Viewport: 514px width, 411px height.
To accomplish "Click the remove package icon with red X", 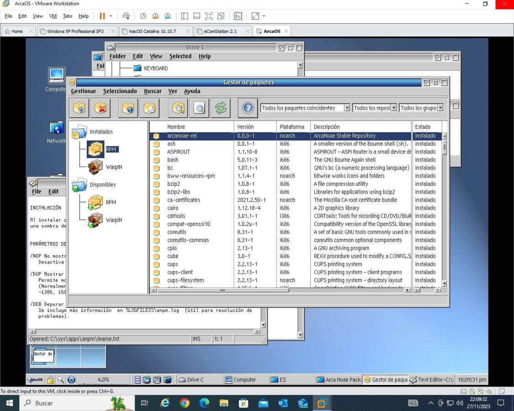I will point(101,108).
